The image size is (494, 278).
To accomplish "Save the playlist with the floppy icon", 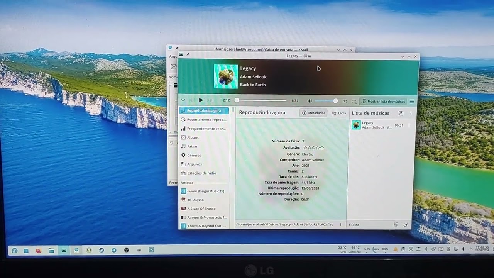I will click(x=401, y=114).
